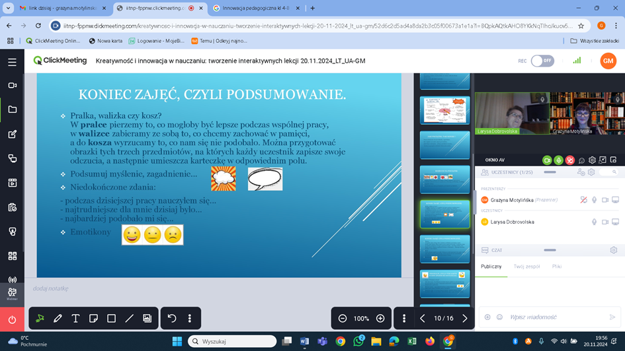Undo the last whiteboard action
625x351 pixels.
click(x=172, y=318)
